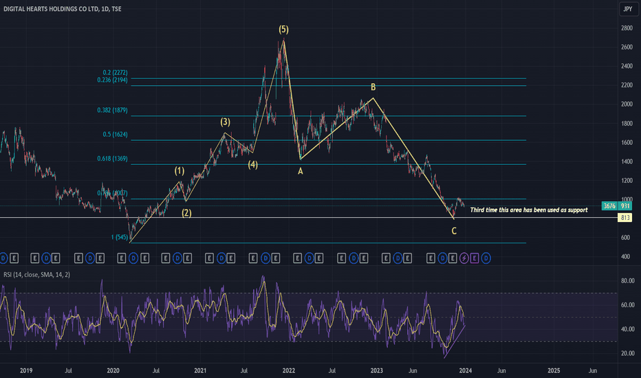
Task: Click 2021 on the time axis
Action: click(x=200, y=370)
